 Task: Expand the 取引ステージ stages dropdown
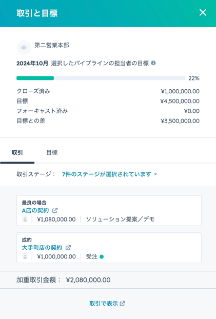109,174
